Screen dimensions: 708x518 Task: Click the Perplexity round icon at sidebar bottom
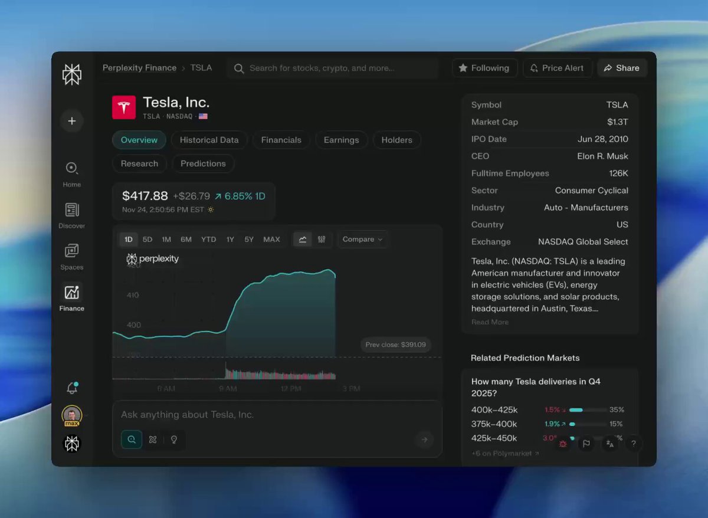click(x=71, y=444)
